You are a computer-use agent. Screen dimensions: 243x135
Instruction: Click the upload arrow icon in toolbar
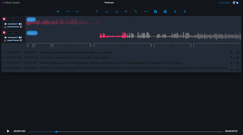click(175, 12)
